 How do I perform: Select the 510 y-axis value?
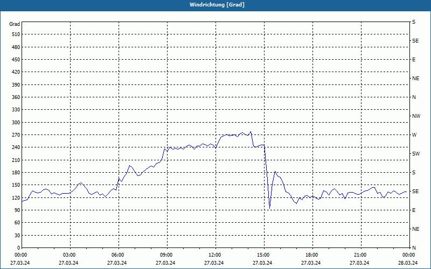click(16, 34)
